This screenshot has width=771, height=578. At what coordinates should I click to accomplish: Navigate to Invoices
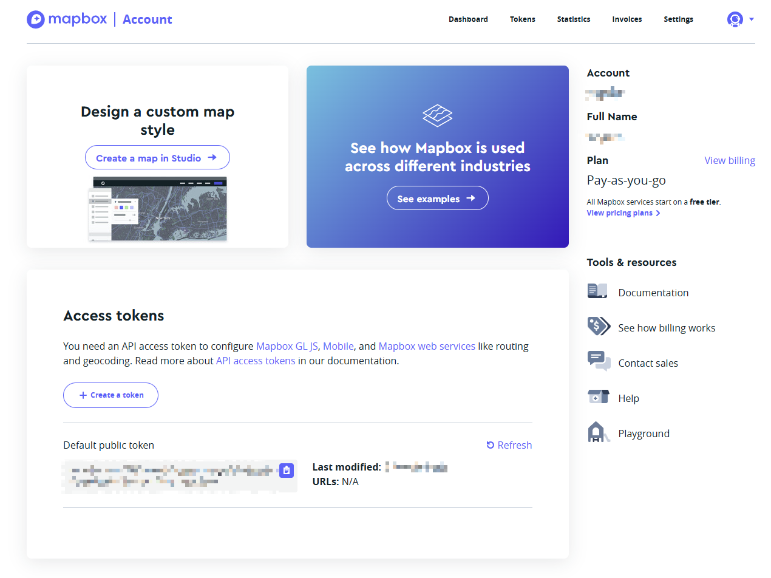point(627,19)
